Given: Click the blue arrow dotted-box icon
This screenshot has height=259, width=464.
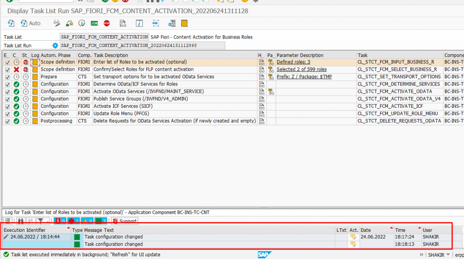Looking at the screenshot, I should coord(156,24).
